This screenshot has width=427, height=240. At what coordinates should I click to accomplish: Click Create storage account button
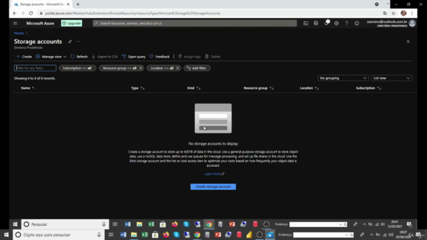coord(213,187)
